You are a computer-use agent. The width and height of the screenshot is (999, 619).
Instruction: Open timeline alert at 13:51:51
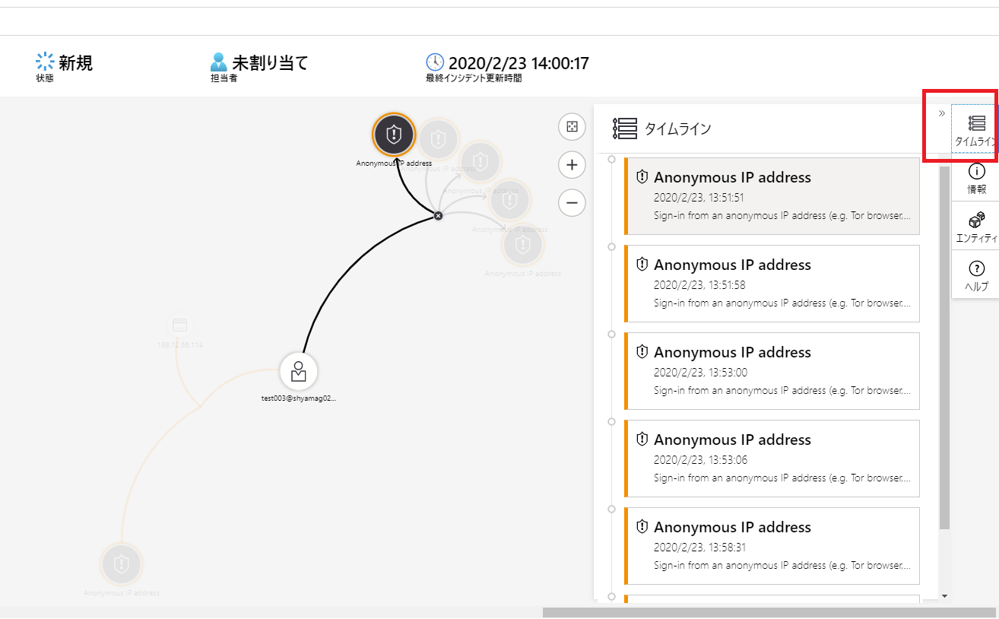[772, 196]
